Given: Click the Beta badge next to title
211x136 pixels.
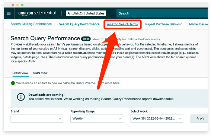Looking at the screenshot, I should 86,39.
